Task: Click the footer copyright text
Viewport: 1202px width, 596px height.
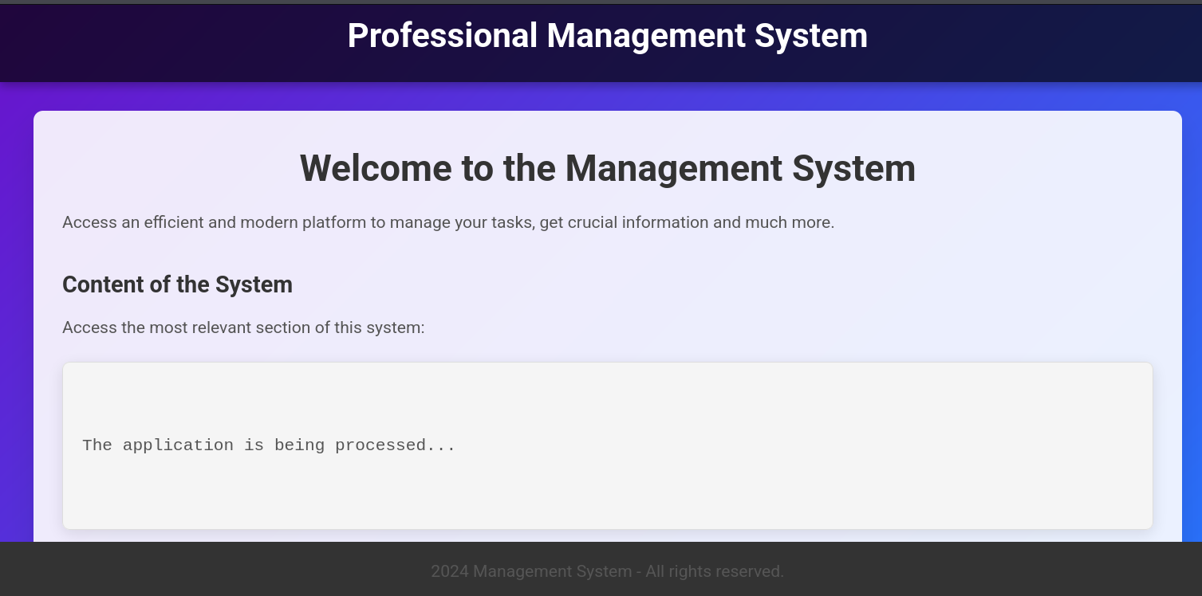Action: [607, 571]
